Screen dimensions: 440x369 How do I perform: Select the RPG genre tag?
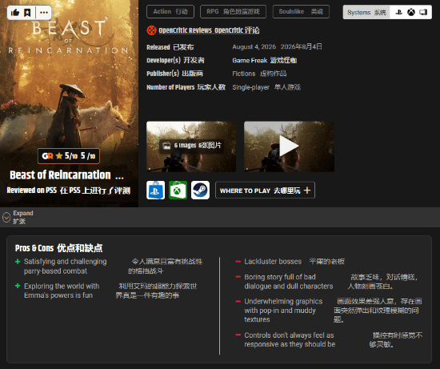[x=233, y=12]
